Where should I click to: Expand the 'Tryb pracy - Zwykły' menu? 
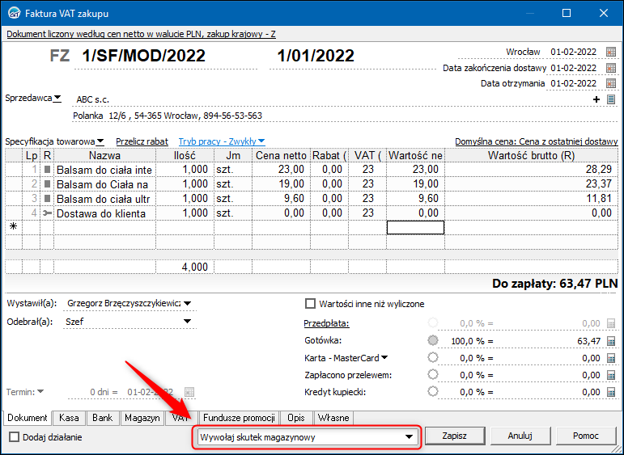click(x=222, y=141)
